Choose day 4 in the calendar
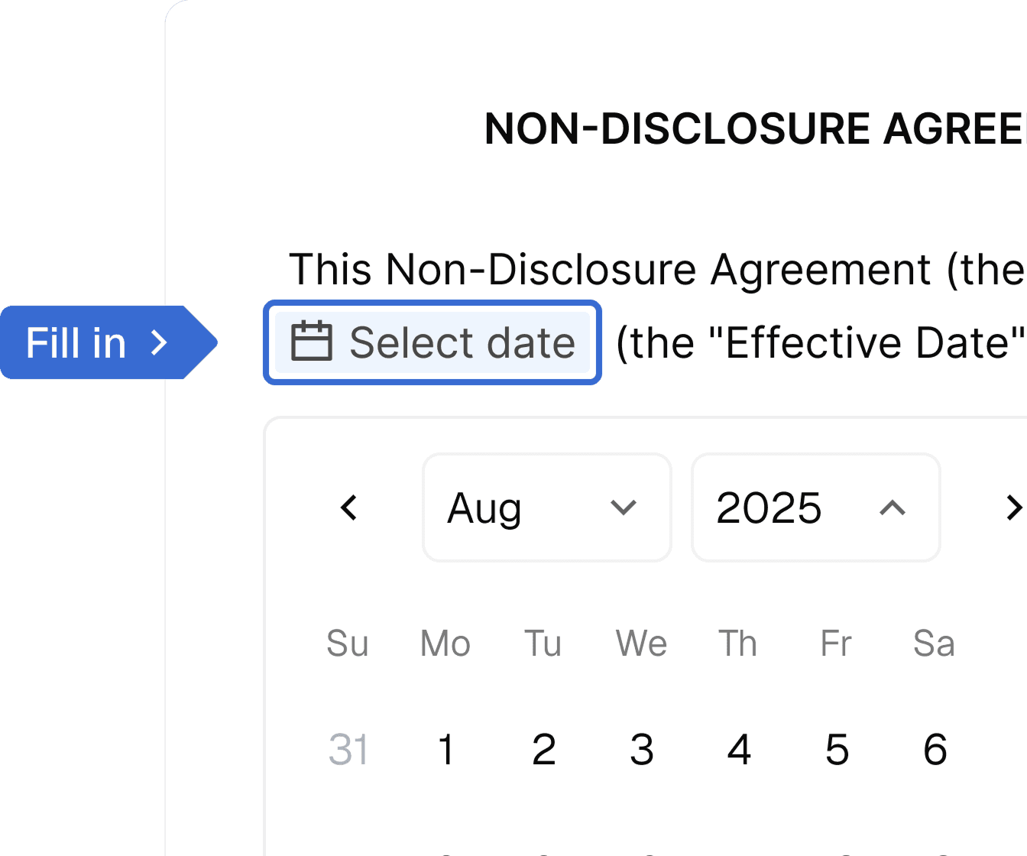Viewport: 1027px width, 856px height. click(x=739, y=749)
